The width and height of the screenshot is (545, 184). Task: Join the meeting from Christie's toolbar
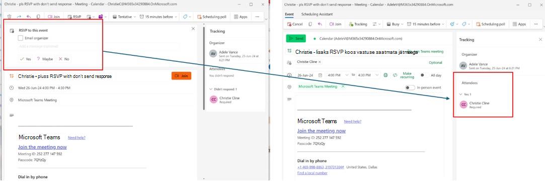pyautogui.click(x=53, y=17)
